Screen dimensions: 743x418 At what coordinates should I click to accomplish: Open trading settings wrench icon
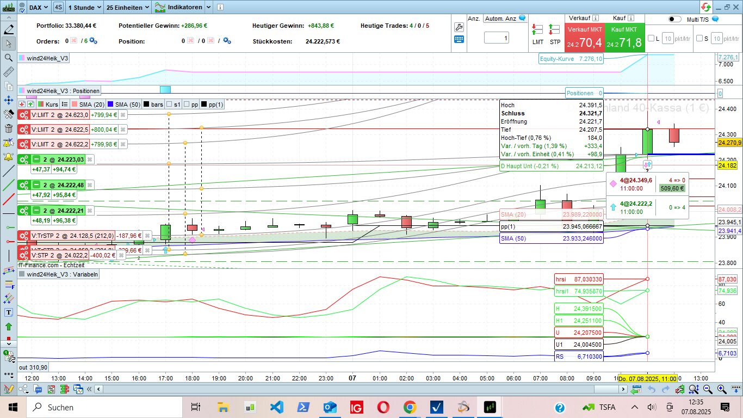click(x=459, y=28)
